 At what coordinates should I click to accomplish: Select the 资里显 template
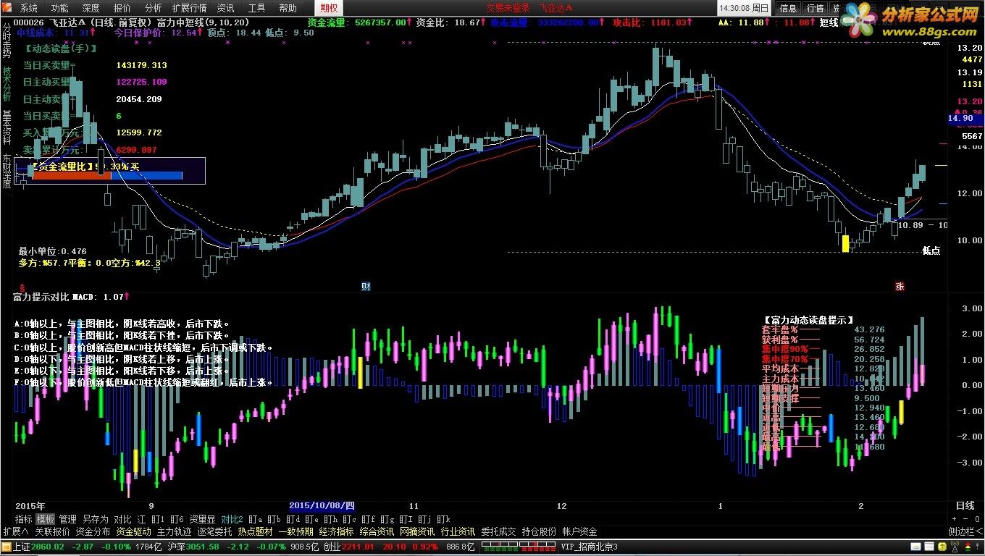(x=202, y=519)
